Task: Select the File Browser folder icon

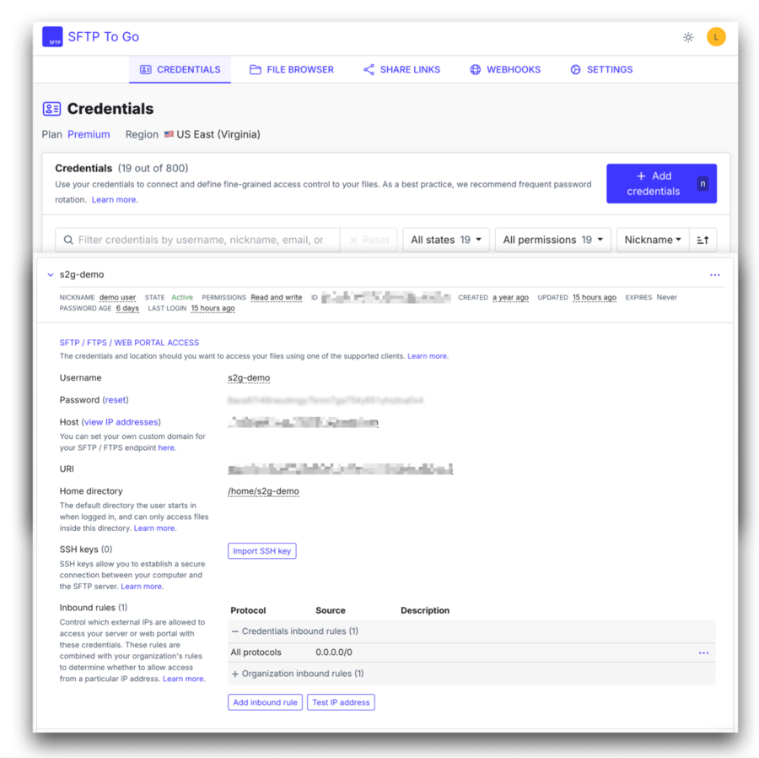Action: coord(256,69)
